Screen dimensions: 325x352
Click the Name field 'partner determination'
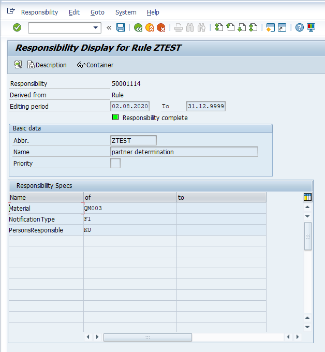pos(184,152)
